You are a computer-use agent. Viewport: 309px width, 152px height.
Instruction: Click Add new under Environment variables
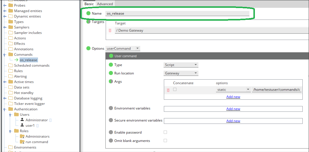(x=233, y=109)
